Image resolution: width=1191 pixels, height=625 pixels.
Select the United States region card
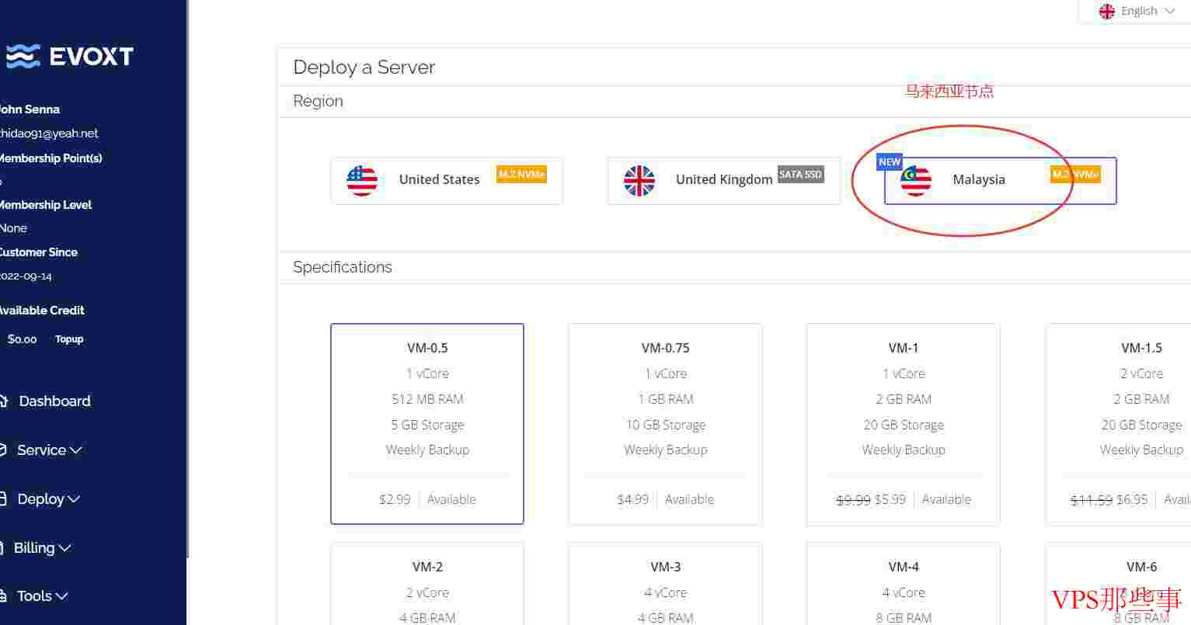pos(447,181)
